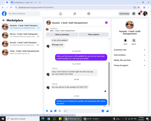Image resolution: width=151 pixels, height=121 pixels.
Task: Open emoji picker in message box
Action: 103,111
